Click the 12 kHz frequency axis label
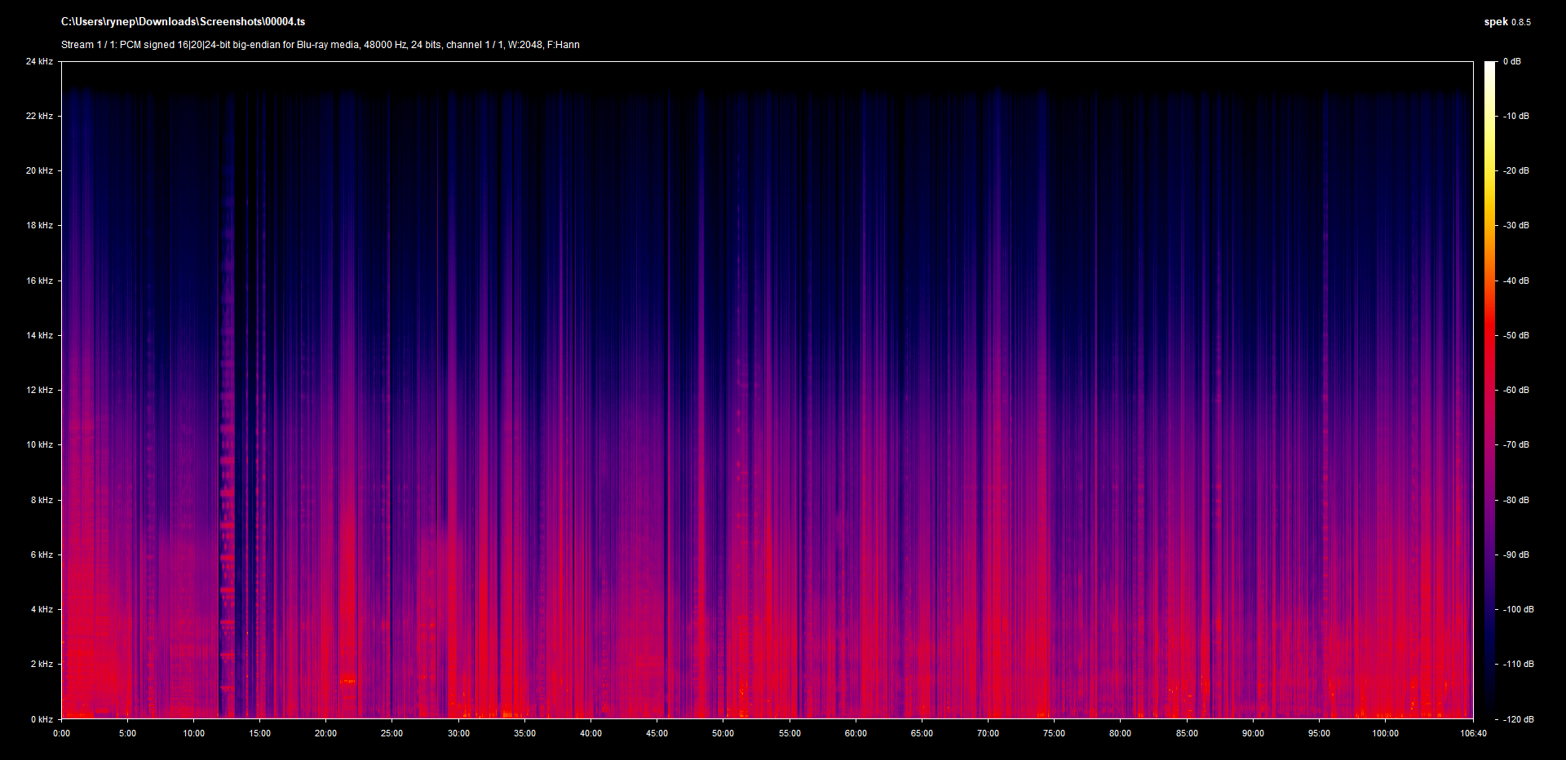The image size is (1566, 760). click(x=39, y=390)
